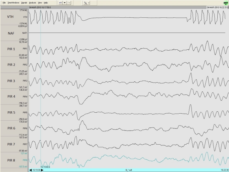Open the TimeWindows menu
Screen dimensions: 229x172
[x=13, y=3]
